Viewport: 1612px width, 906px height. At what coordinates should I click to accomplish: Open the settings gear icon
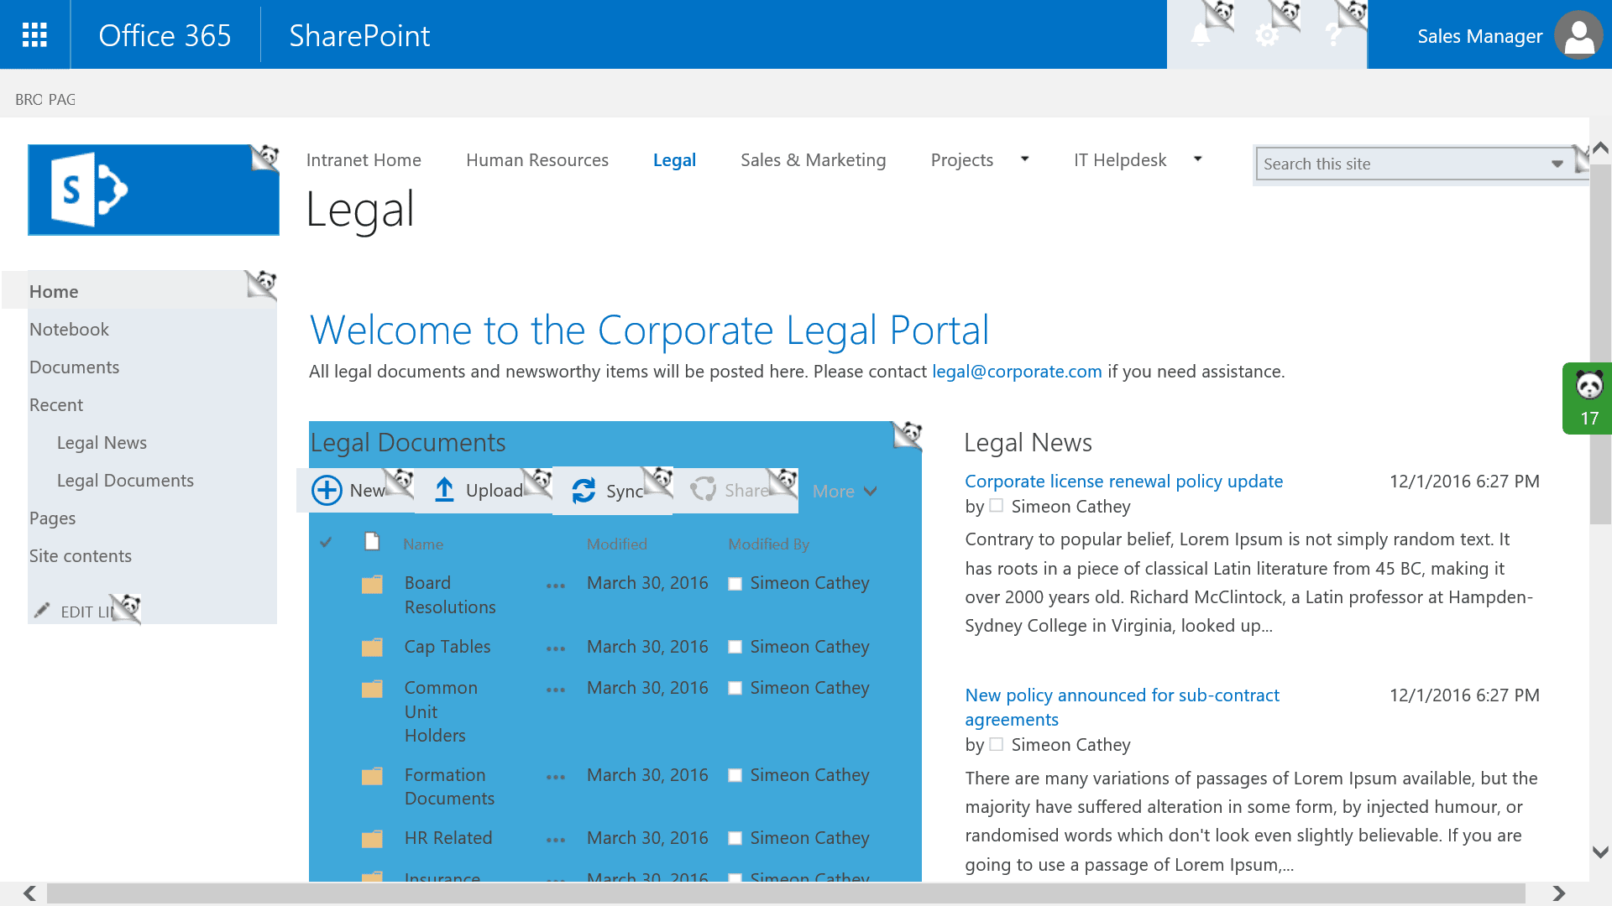click(1267, 35)
